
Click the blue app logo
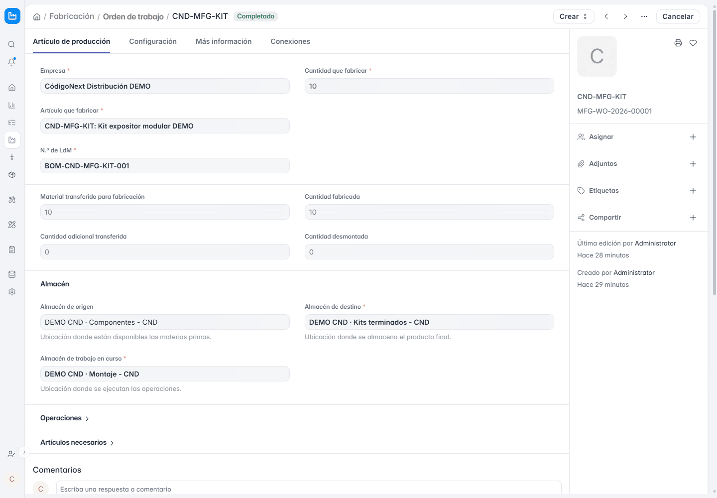pyautogui.click(x=12, y=16)
